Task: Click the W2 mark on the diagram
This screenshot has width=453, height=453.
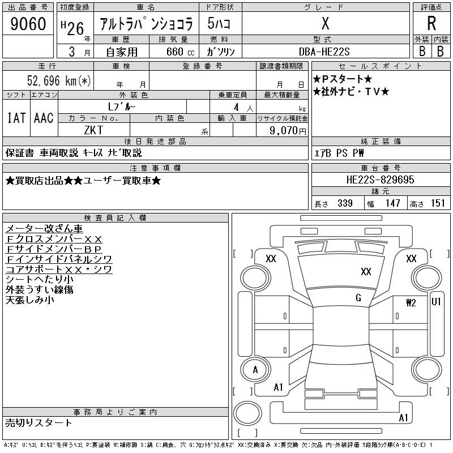Action: pyautogui.click(x=411, y=302)
